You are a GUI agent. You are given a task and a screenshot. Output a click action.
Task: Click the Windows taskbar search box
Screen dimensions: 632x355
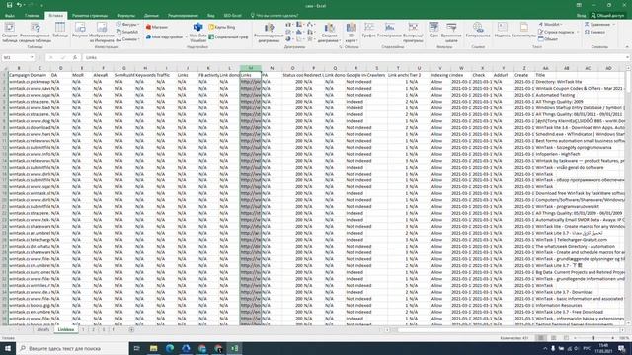coord(72,348)
